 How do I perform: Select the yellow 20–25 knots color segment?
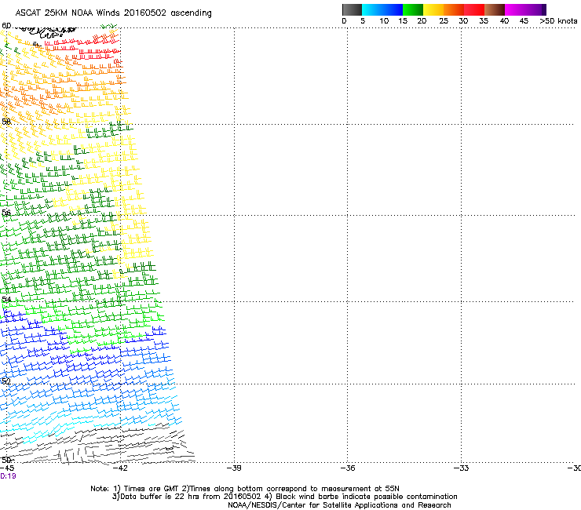[433, 9]
